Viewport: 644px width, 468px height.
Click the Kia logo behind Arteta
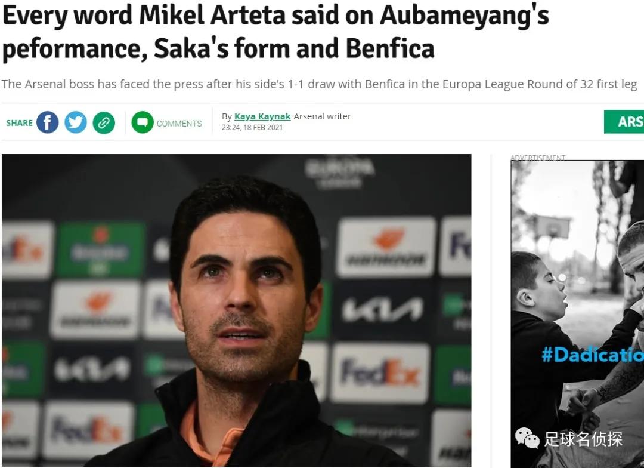(382, 310)
